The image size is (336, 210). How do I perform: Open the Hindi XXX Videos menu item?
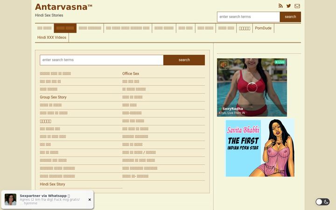[52, 37]
